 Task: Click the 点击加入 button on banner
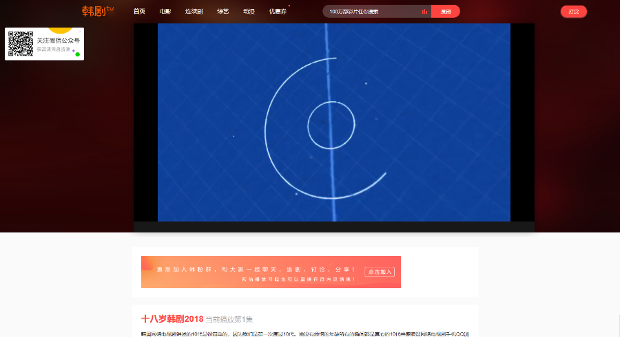click(x=380, y=272)
